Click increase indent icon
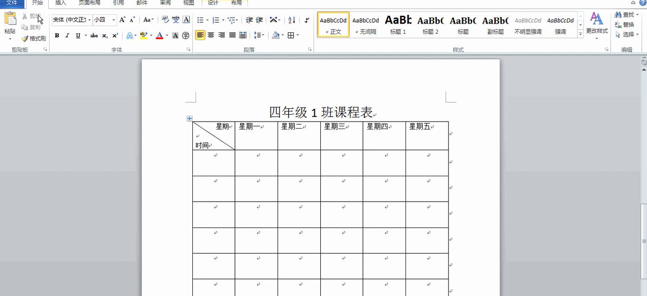Image resolution: width=647 pixels, height=296 pixels. (x=260, y=20)
